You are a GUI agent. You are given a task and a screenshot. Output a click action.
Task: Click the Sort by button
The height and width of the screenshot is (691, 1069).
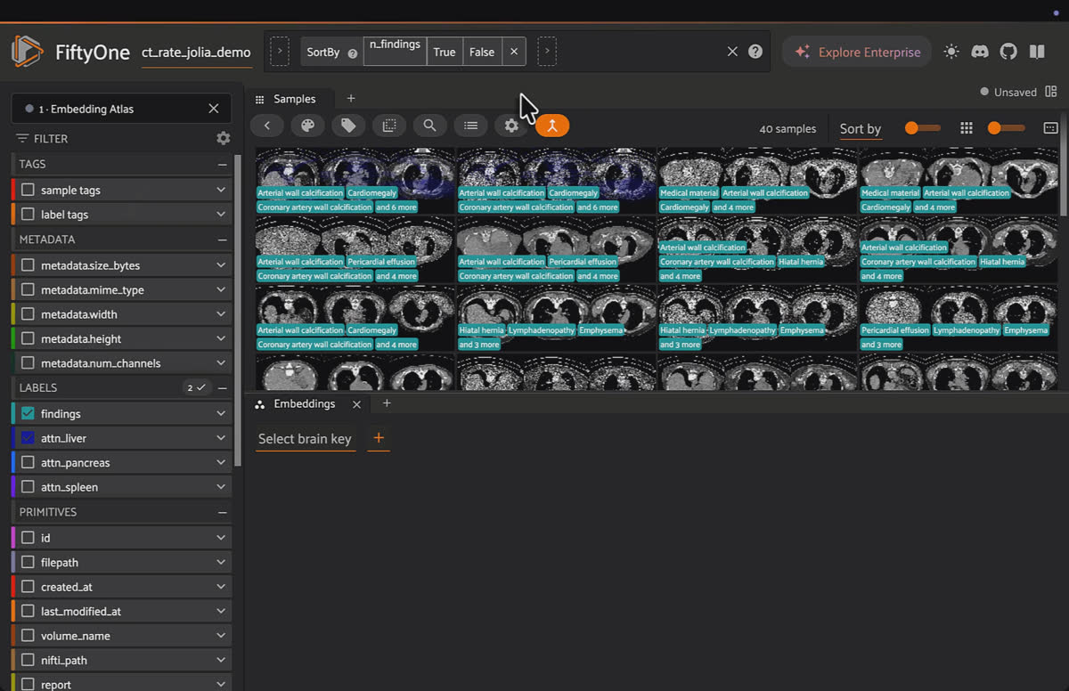pos(861,128)
